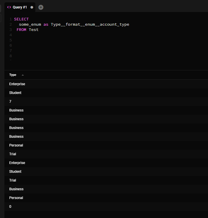Select the result cell showing 0
The image size is (208, 218).
point(106,207)
